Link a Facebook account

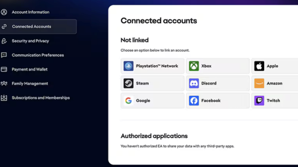click(x=218, y=101)
